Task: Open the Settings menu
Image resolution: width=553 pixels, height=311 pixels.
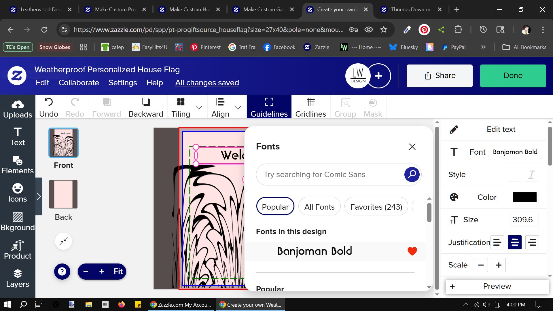Action: pos(123,83)
